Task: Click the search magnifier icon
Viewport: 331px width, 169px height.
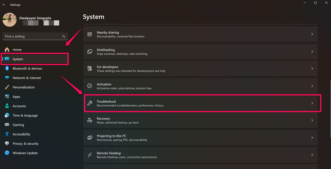Action: pos(64,36)
